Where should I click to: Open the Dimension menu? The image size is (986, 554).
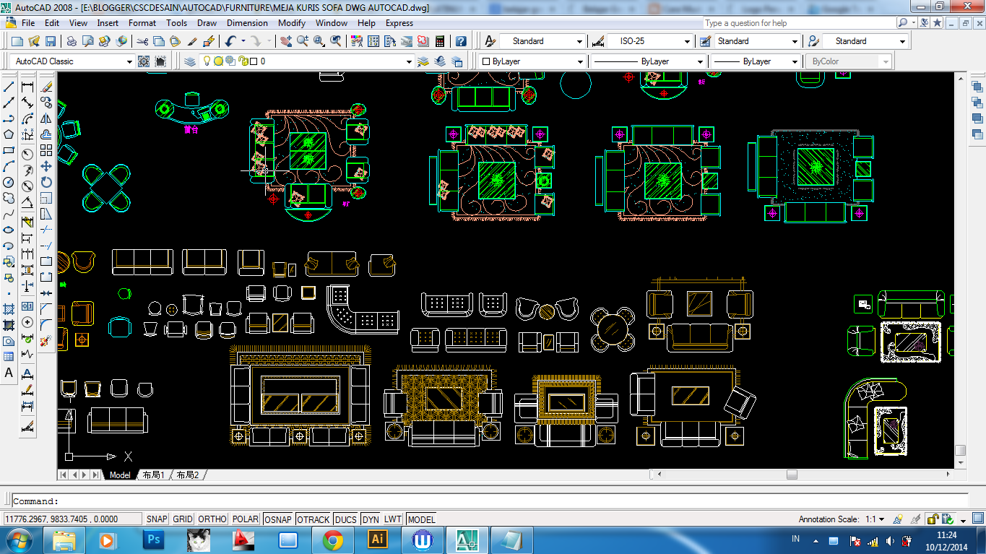(x=247, y=23)
